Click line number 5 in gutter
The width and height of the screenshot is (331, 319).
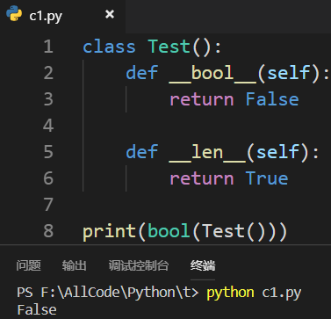(48, 152)
